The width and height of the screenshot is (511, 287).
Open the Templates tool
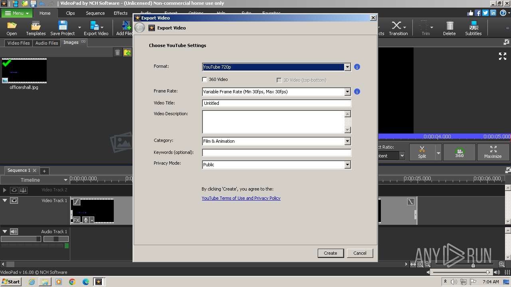coord(36,29)
